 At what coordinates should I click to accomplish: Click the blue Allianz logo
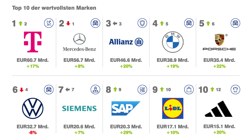(x=126, y=42)
